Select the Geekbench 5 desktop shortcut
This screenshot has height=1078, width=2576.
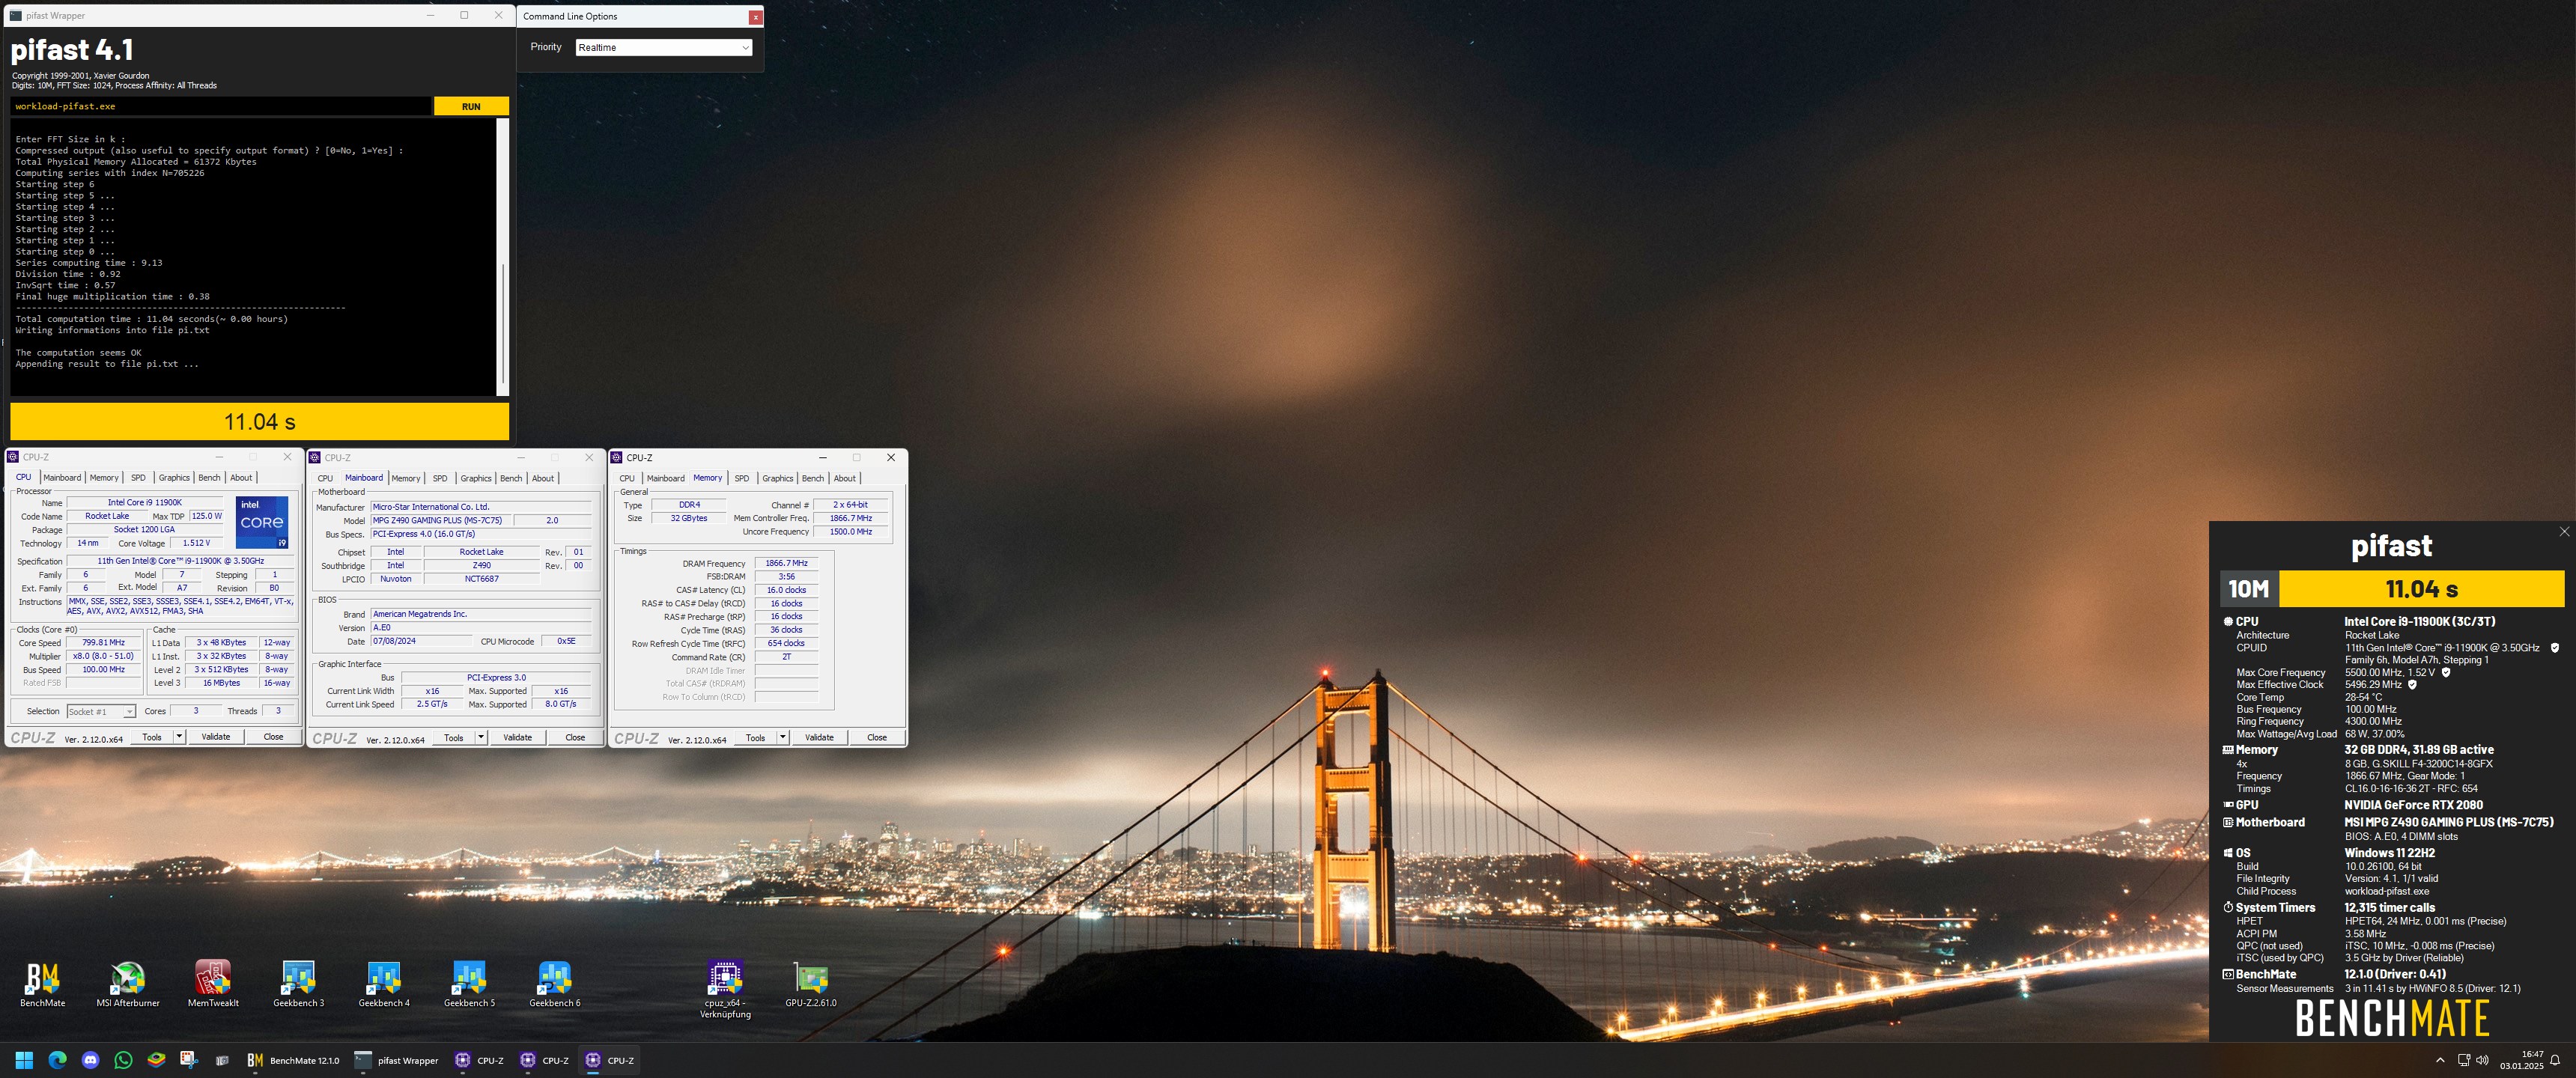pos(469,985)
